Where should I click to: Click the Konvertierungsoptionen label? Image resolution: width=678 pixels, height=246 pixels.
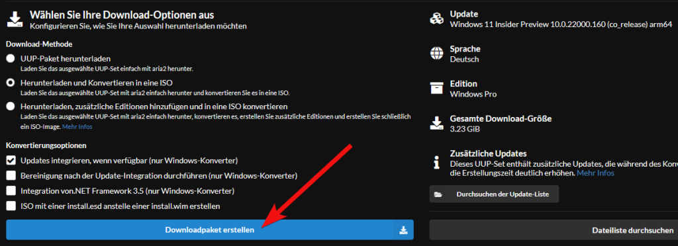(46, 146)
